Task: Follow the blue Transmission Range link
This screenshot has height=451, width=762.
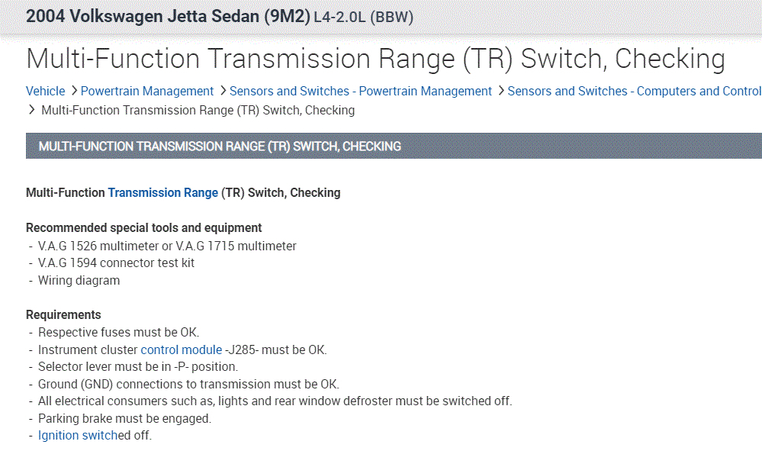Action: click(x=162, y=193)
